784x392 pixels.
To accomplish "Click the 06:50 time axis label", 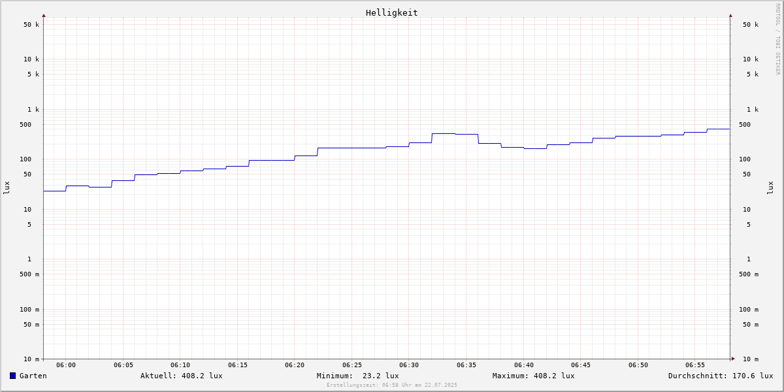I will coord(638,365).
